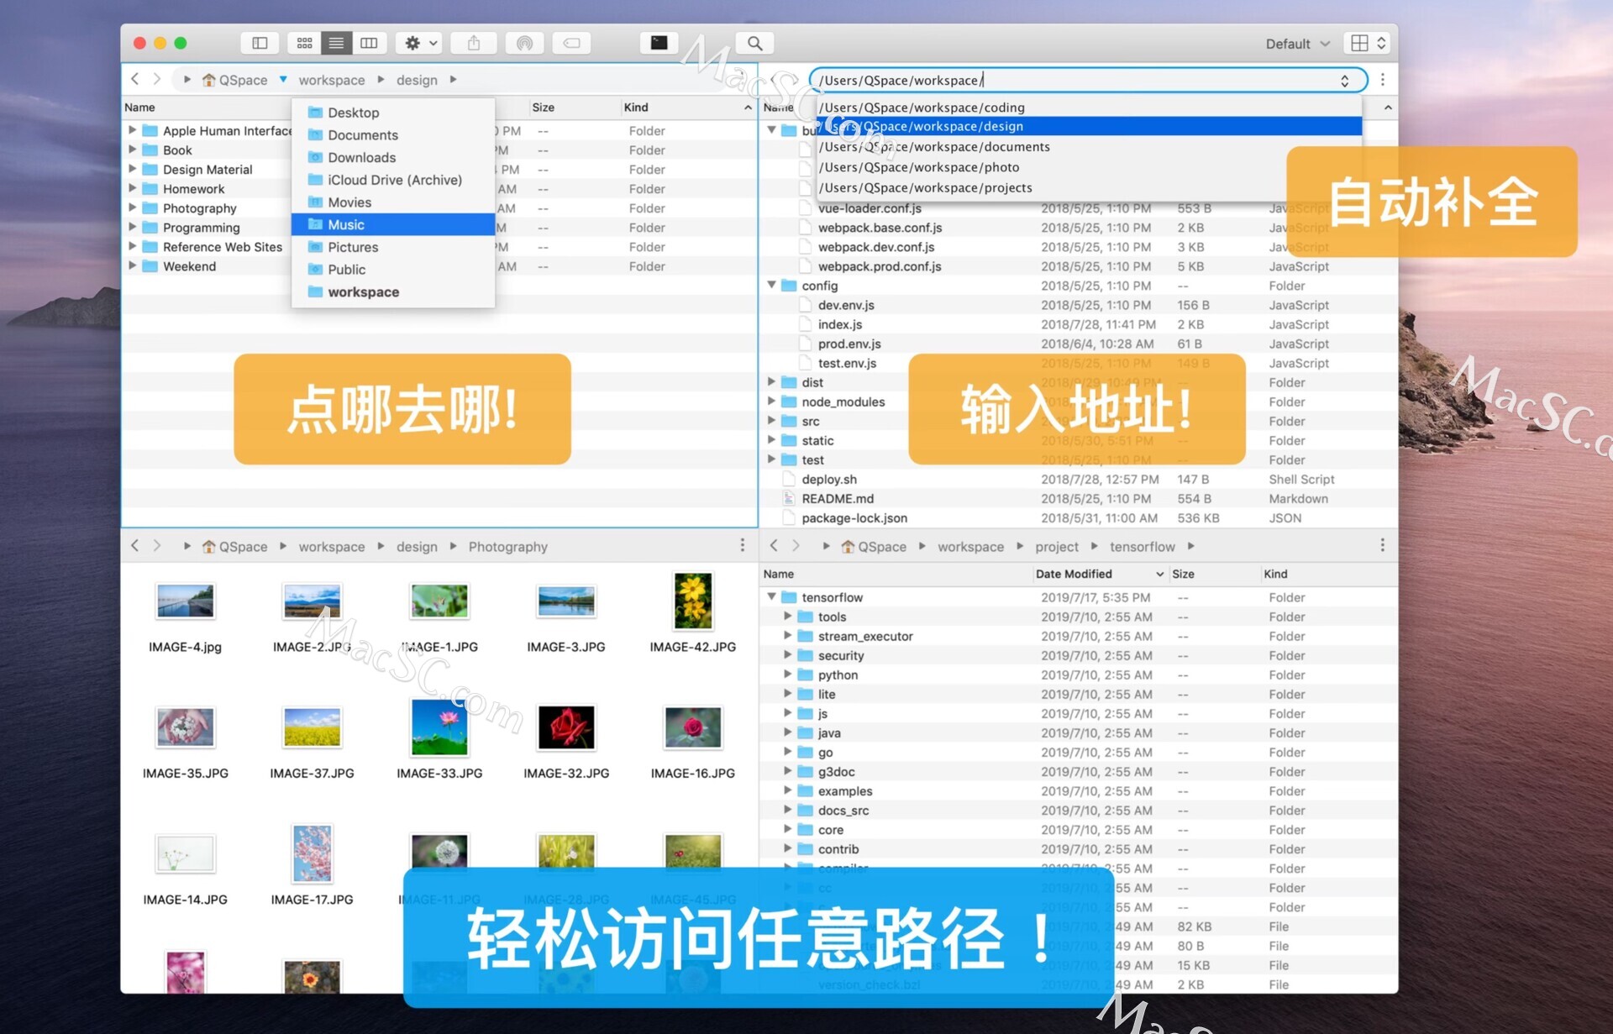The height and width of the screenshot is (1034, 1613).
Task: Click the Share toolbar button
Action: [474, 43]
